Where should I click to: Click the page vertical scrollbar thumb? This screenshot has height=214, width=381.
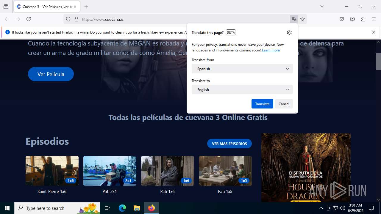[378, 62]
